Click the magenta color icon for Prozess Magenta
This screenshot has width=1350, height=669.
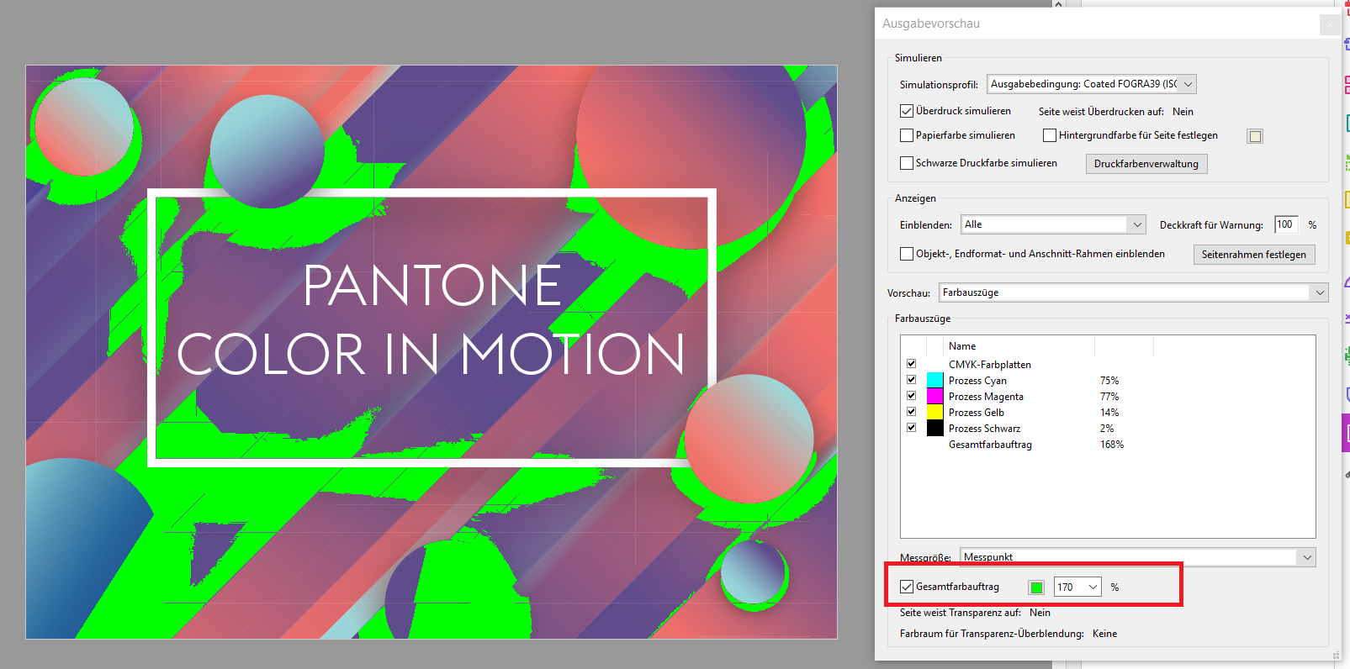(x=934, y=397)
